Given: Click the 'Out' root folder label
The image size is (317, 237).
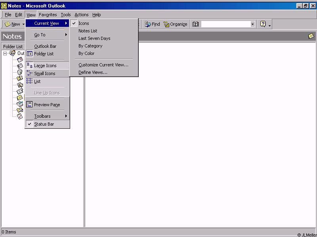Looking at the screenshot, I should tap(21, 53).
